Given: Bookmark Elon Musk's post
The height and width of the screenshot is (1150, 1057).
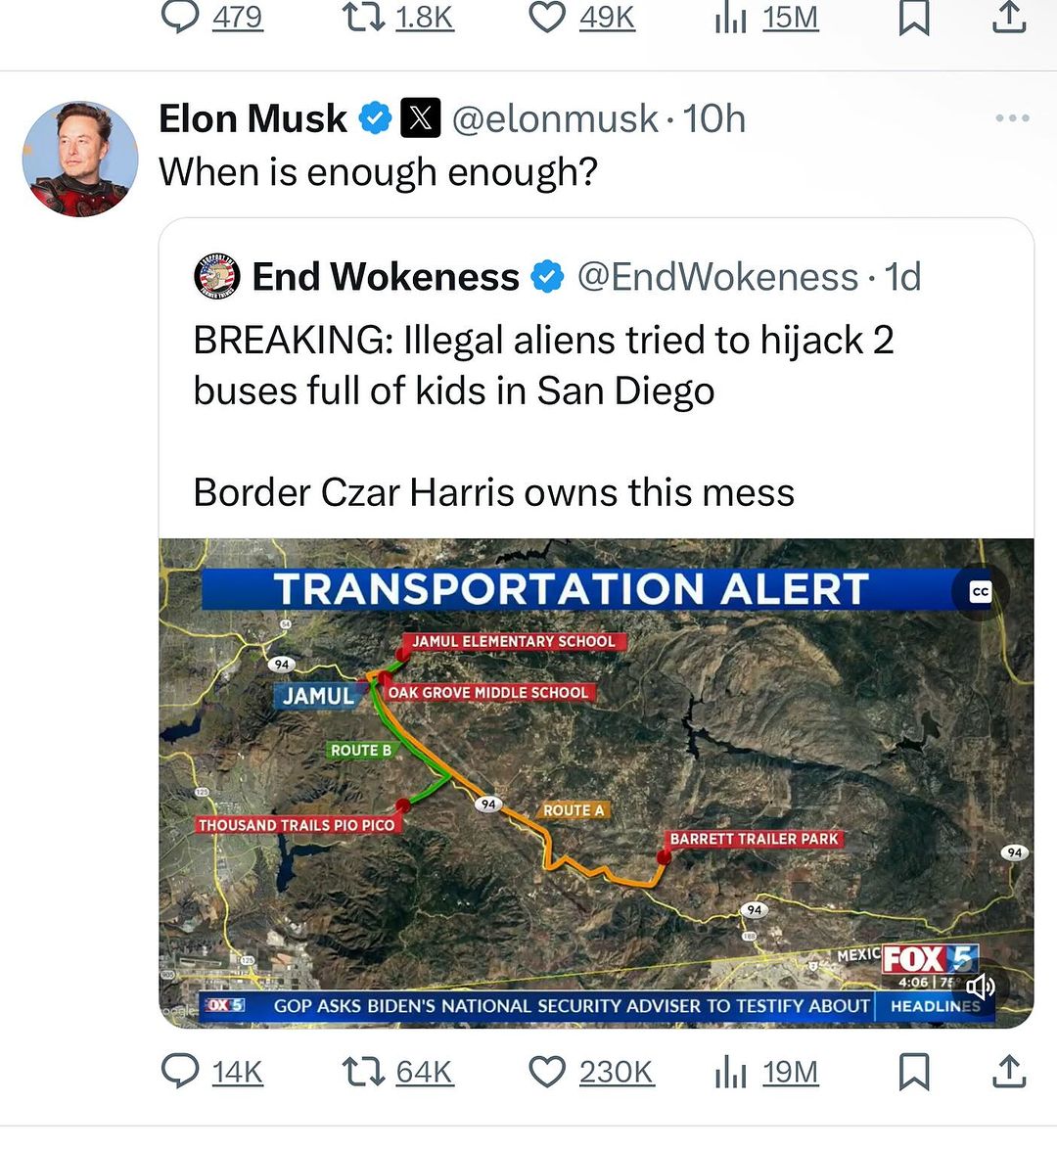Looking at the screenshot, I should coord(913,1071).
